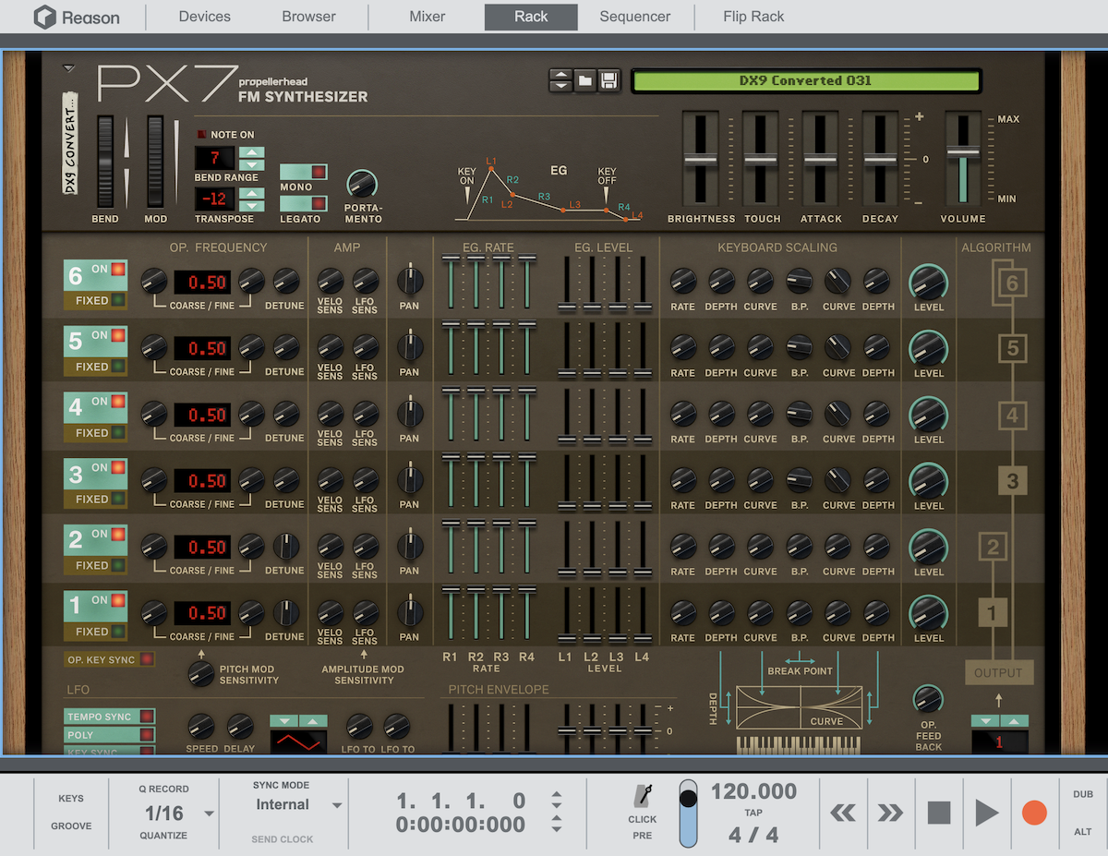Click the LFO waveform selector arrows
This screenshot has height=856, width=1108.
pos(298,721)
